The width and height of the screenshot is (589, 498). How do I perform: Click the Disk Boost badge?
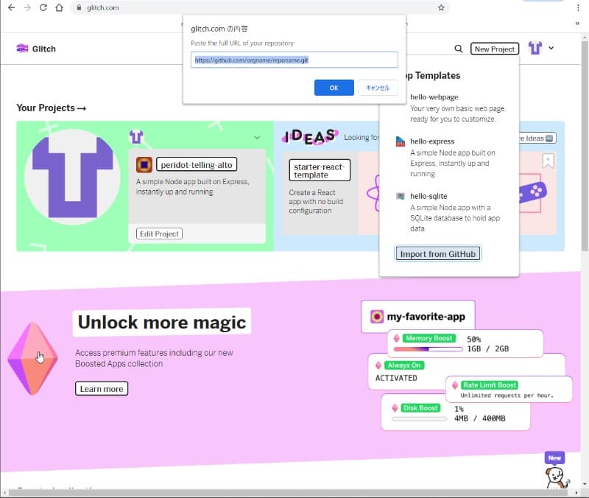pyautogui.click(x=420, y=408)
